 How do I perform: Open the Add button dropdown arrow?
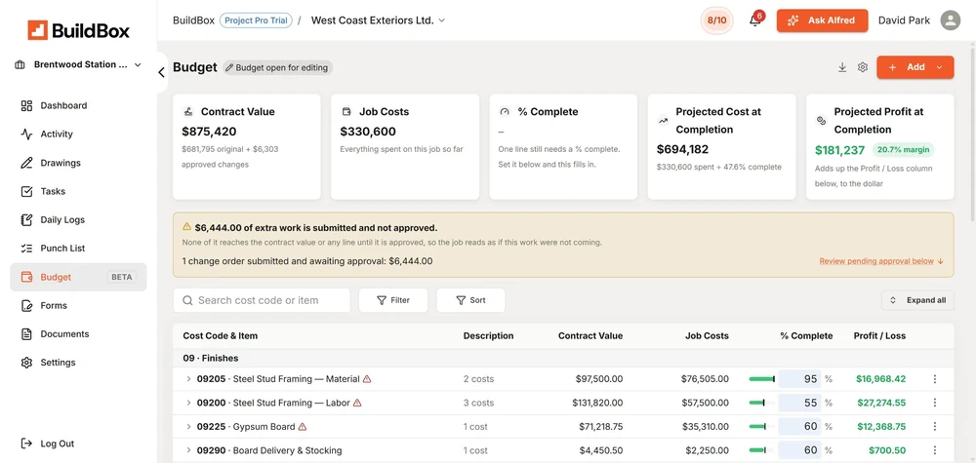tap(940, 67)
